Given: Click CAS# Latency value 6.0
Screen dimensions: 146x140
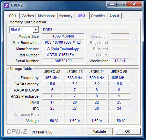Looking at the screenshot, I should point(52,84).
